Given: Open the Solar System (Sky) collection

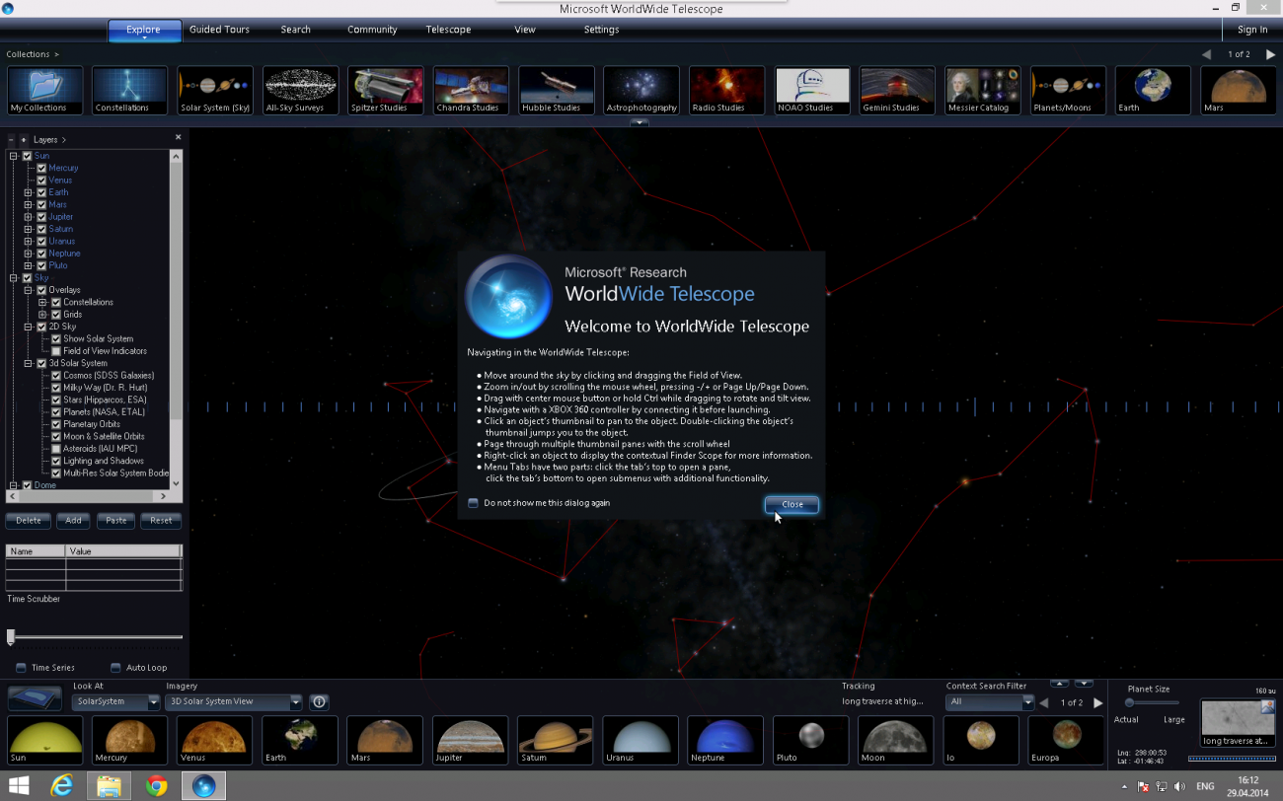Looking at the screenshot, I should 215,91.
